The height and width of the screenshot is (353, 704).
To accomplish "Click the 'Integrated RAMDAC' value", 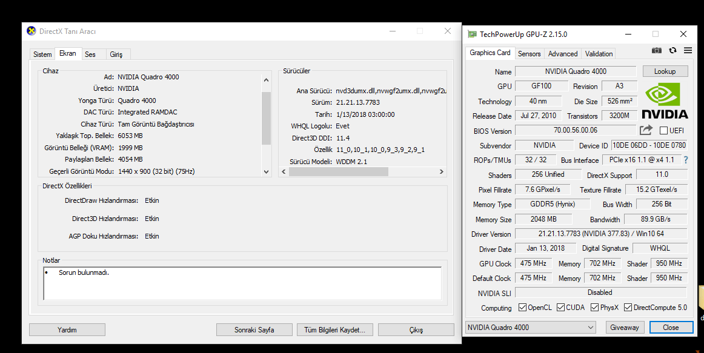I will (x=148, y=112).
